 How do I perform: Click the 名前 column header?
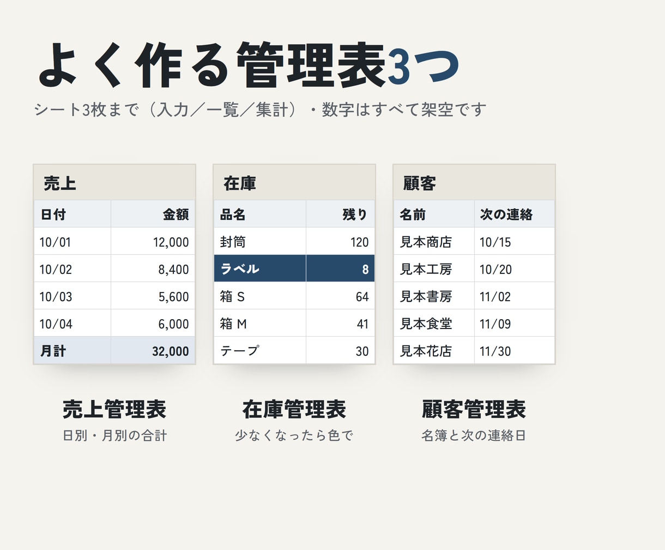click(434, 214)
